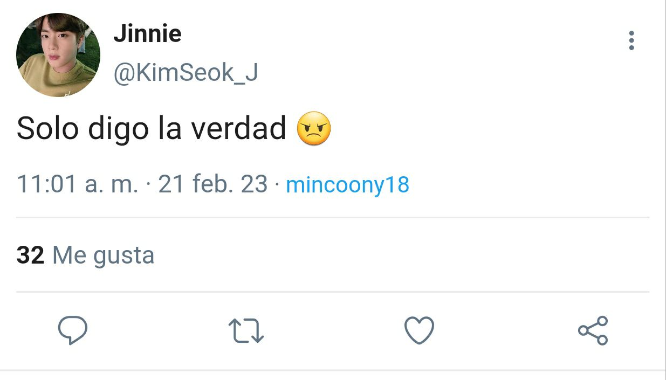Click the a. m. part of the timestamp

[111, 186]
